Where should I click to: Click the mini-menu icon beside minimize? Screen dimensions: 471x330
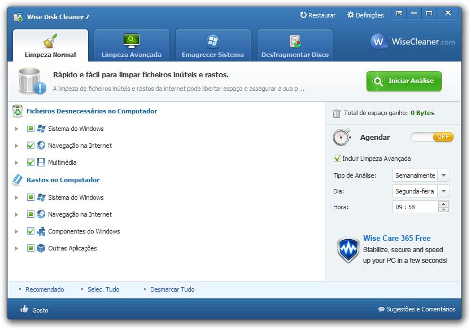[x=399, y=13]
